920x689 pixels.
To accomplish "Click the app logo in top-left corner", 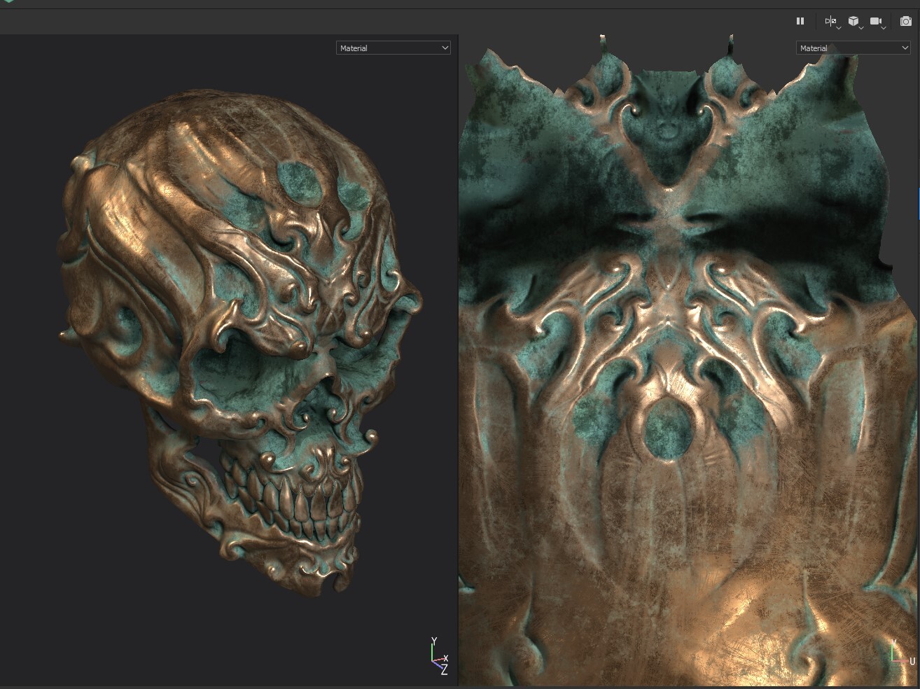I will [x=8, y=2].
